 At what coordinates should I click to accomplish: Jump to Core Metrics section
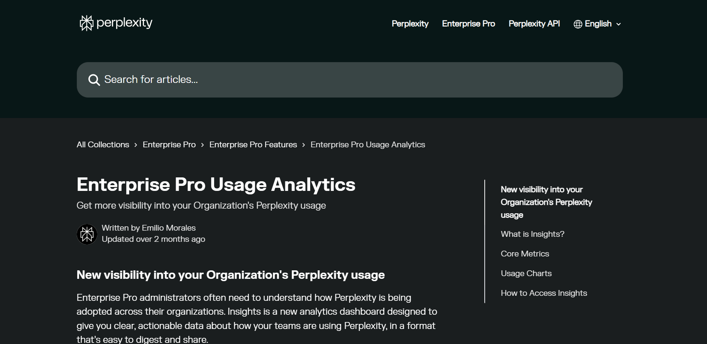525,254
